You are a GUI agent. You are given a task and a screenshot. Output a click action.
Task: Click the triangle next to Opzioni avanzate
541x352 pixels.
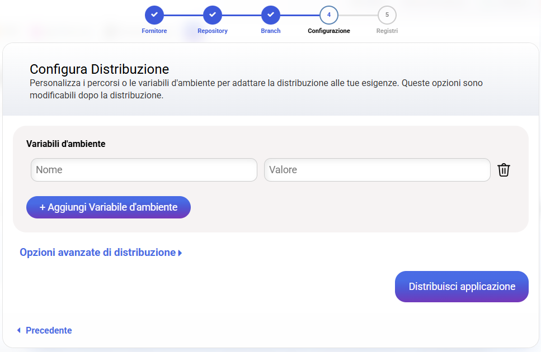(x=180, y=253)
